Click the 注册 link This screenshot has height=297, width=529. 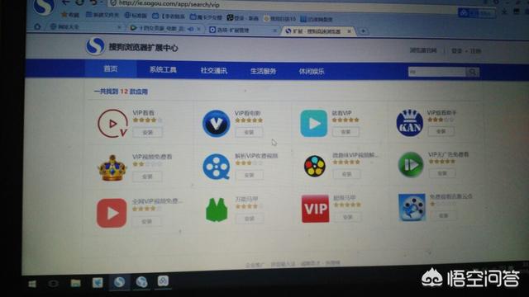475,51
